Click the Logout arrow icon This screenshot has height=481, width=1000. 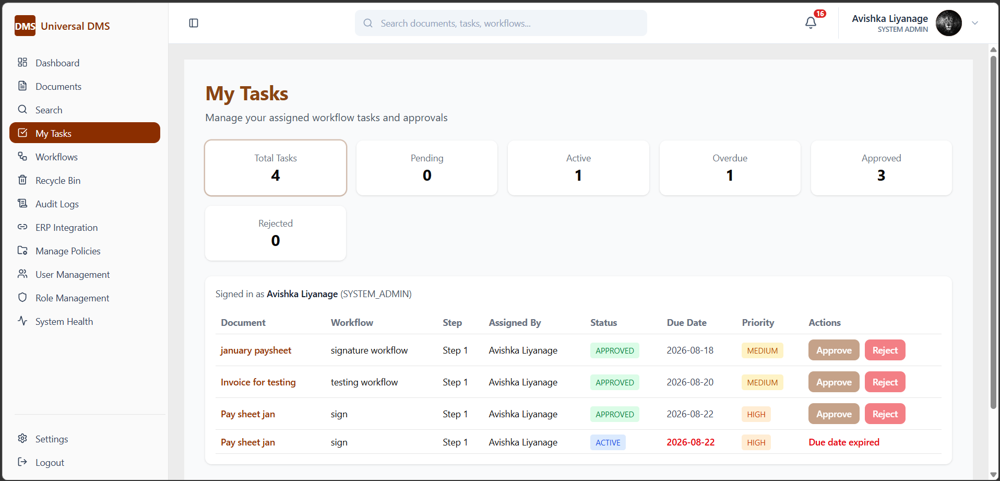pos(22,462)
